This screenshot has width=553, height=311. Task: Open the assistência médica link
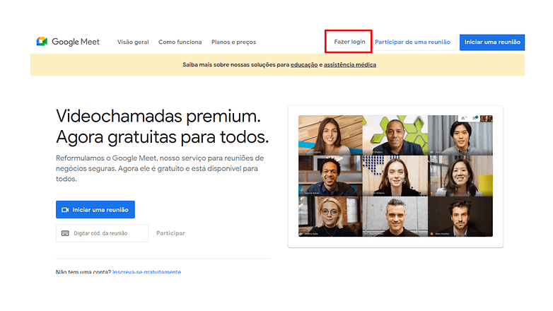pos(350,65)
